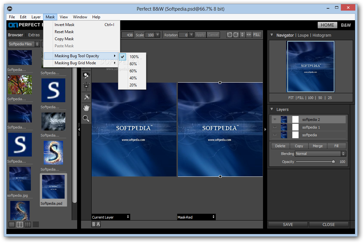364x243 pixels.
Task: Click the Delete layer button
Action: click(x=280, y=146)
